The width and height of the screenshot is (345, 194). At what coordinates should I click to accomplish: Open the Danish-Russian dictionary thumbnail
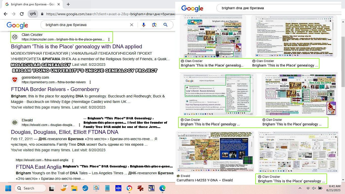218,95
